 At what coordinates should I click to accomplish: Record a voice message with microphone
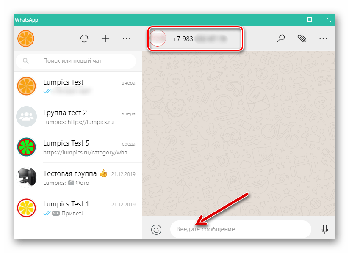tap(325, 229)
